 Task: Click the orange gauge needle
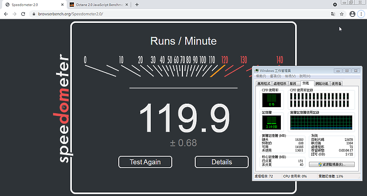(x=218, y=71)
